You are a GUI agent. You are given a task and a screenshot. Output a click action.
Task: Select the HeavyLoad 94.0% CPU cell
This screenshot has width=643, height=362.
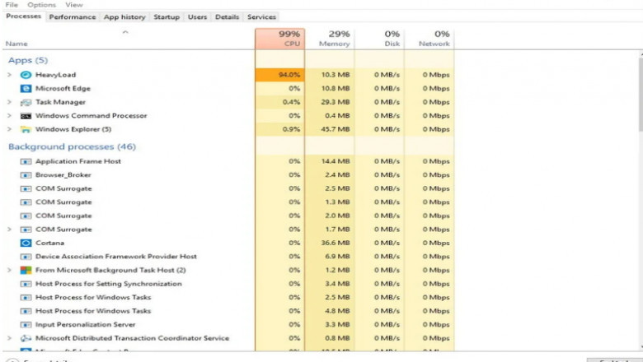coord(279,75)
